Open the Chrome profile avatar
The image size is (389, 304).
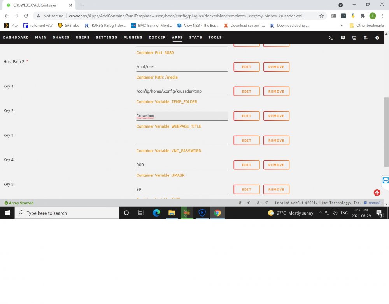point(372,16)
